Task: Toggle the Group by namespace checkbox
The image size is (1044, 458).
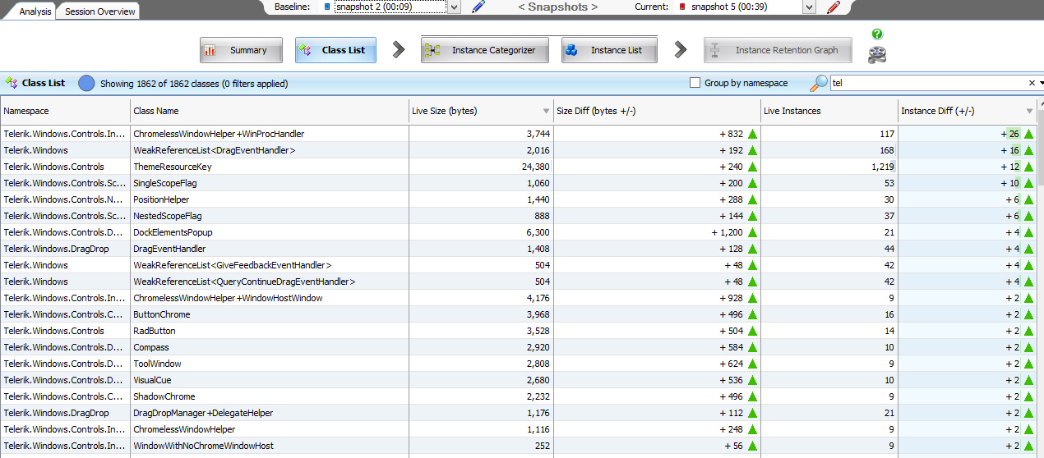Action: click(695, 83)
